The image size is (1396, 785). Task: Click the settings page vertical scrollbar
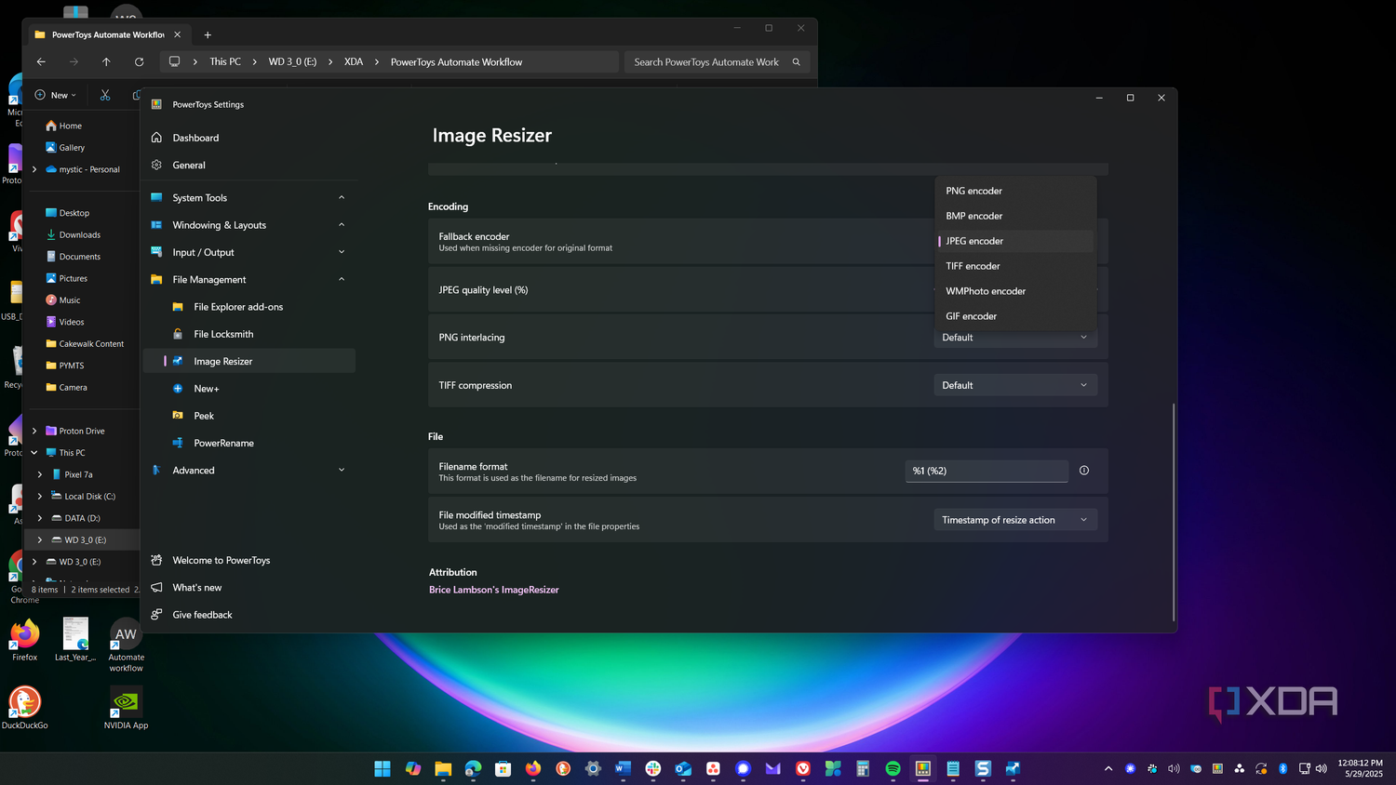[1174, 512]
